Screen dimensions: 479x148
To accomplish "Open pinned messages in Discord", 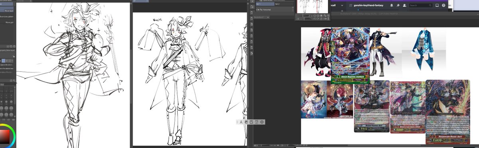I will tap(398, 5).
